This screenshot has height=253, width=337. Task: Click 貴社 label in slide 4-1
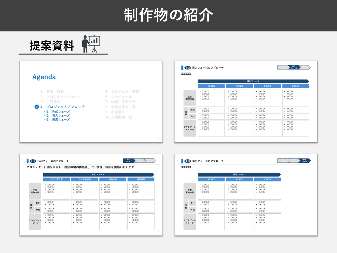(38, 203)
